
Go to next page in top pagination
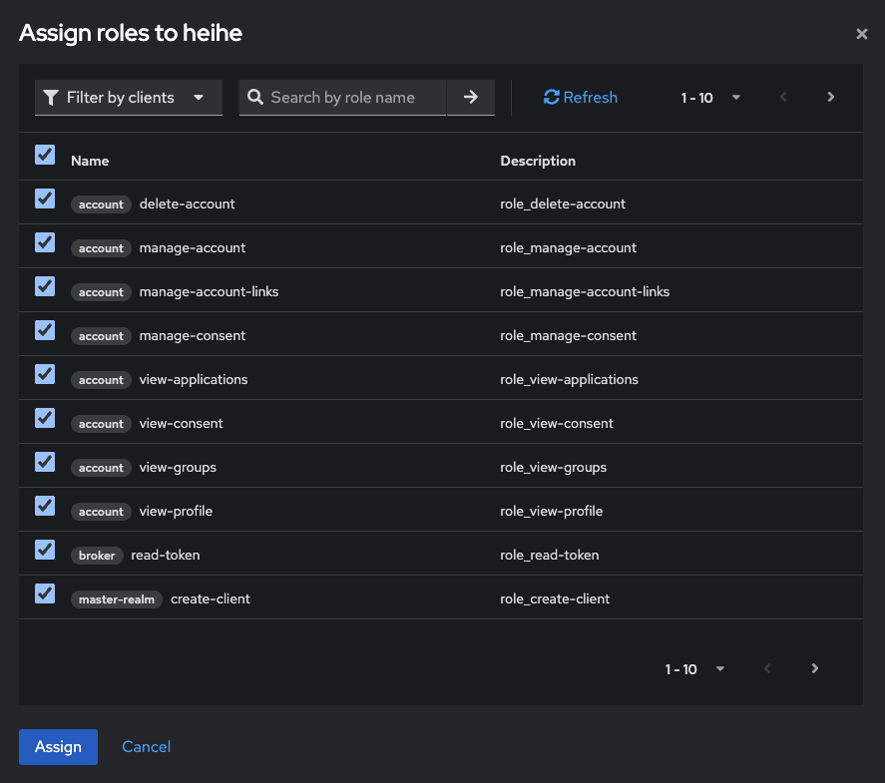[830, 98]
